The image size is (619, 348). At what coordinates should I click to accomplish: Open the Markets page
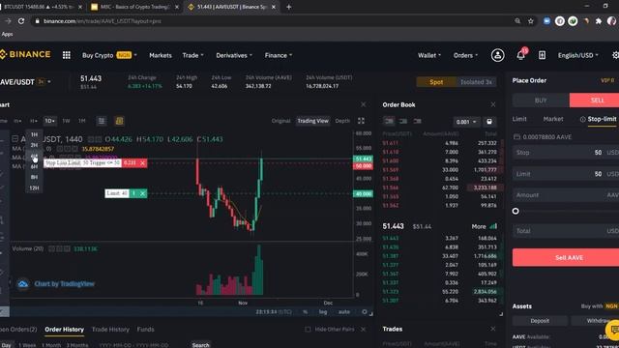tap(161, 55)
